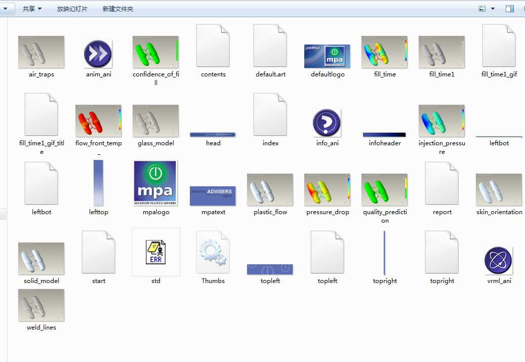Click the change view icon button
The width and height of the screenshot is (525, 362).
coord(482,9)
